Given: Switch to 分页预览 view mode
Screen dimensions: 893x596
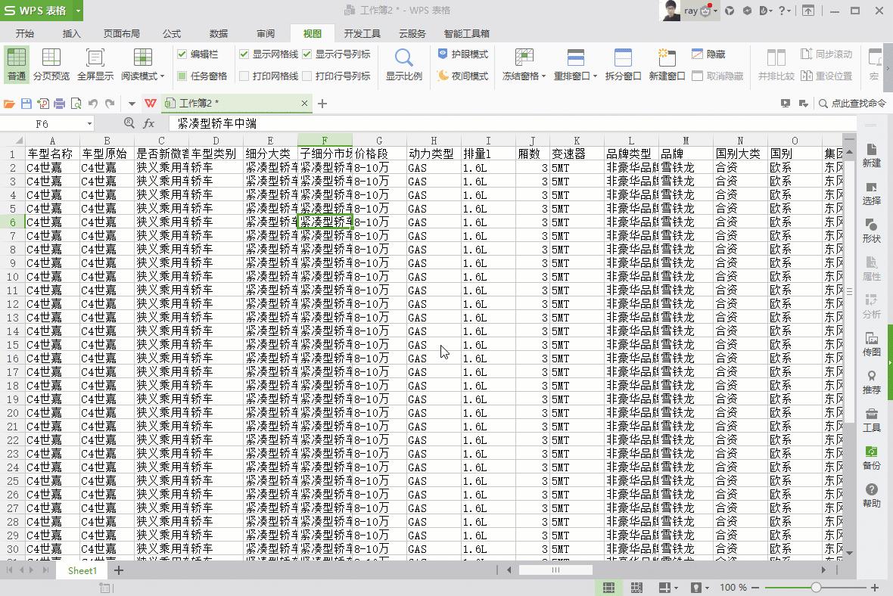Looking at the screenshot, I should coord(51,63).
